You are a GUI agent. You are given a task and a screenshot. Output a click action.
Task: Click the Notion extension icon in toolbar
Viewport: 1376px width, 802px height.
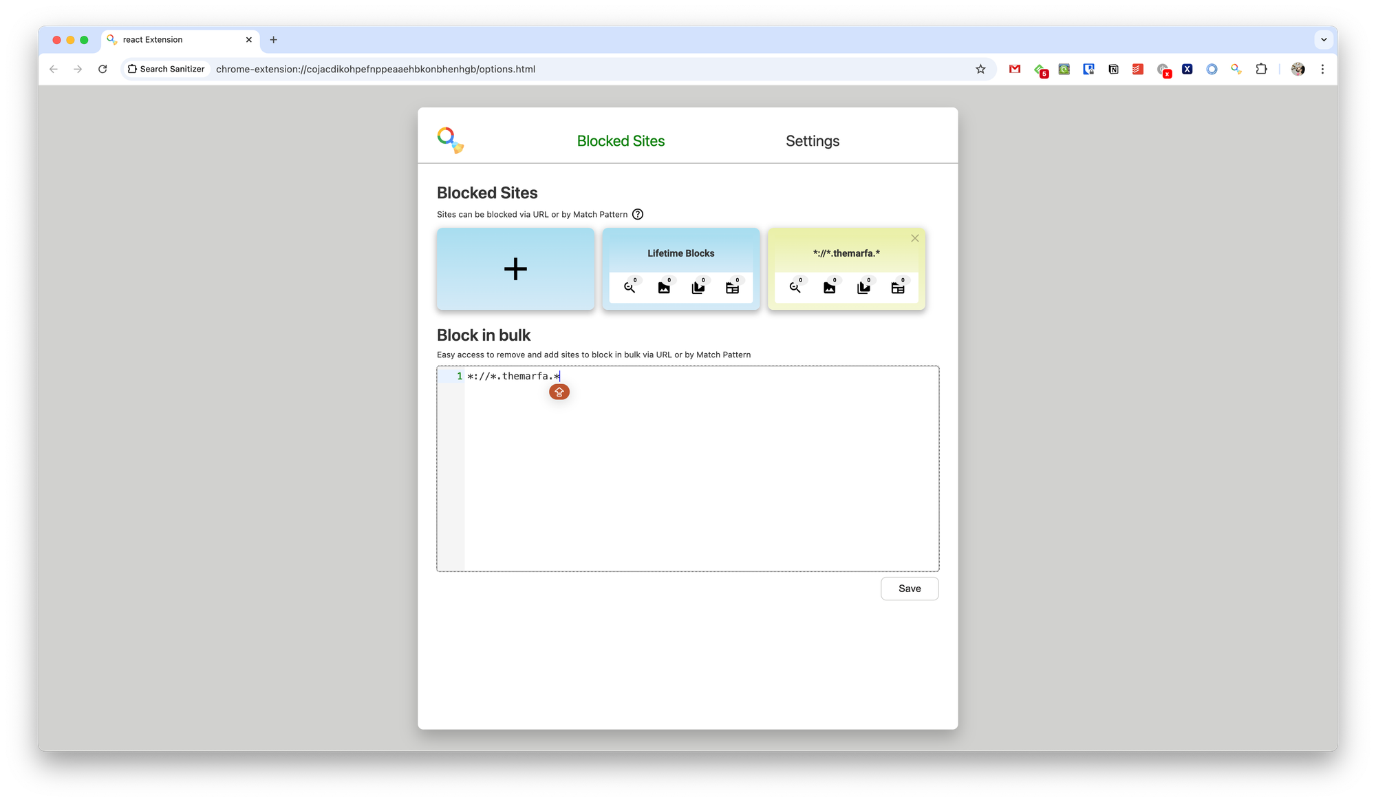click(1113, 69)
